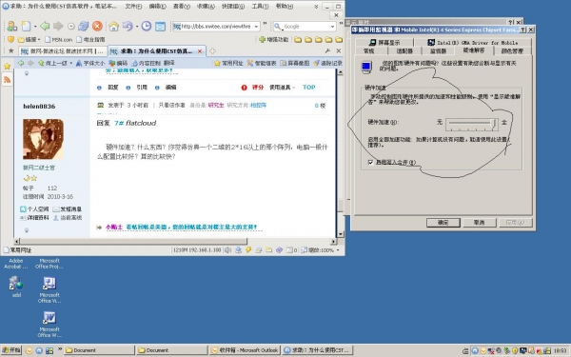571x357 pixels.
Task: Click the 回复 link above the post
Action: (x=112, y=87)
